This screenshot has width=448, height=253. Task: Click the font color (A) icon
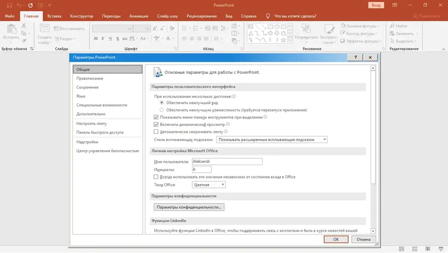tap(168, 39)
